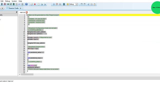Click the new blank file icon
160x90 pixels.
tap(39, 4)
